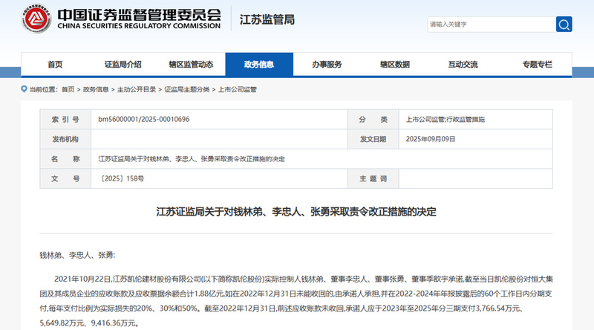Click the 分类 label cell
The width and height of the screenshot is (594, 330).
pos(373,119)
